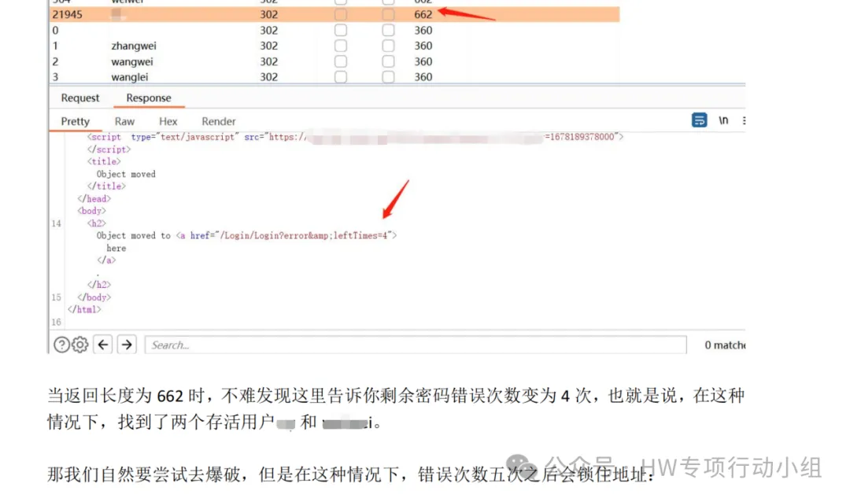850x502 pixels.
Task: Tick the left checkbox in the wanglei row
Action: 341,77
